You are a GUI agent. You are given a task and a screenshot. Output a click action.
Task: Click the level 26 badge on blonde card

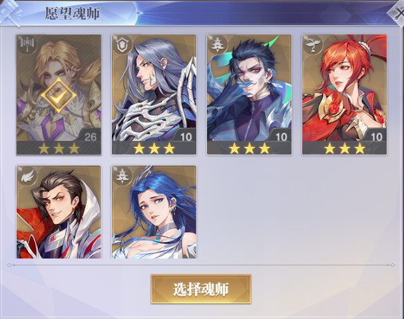click(x=90, y=136)
